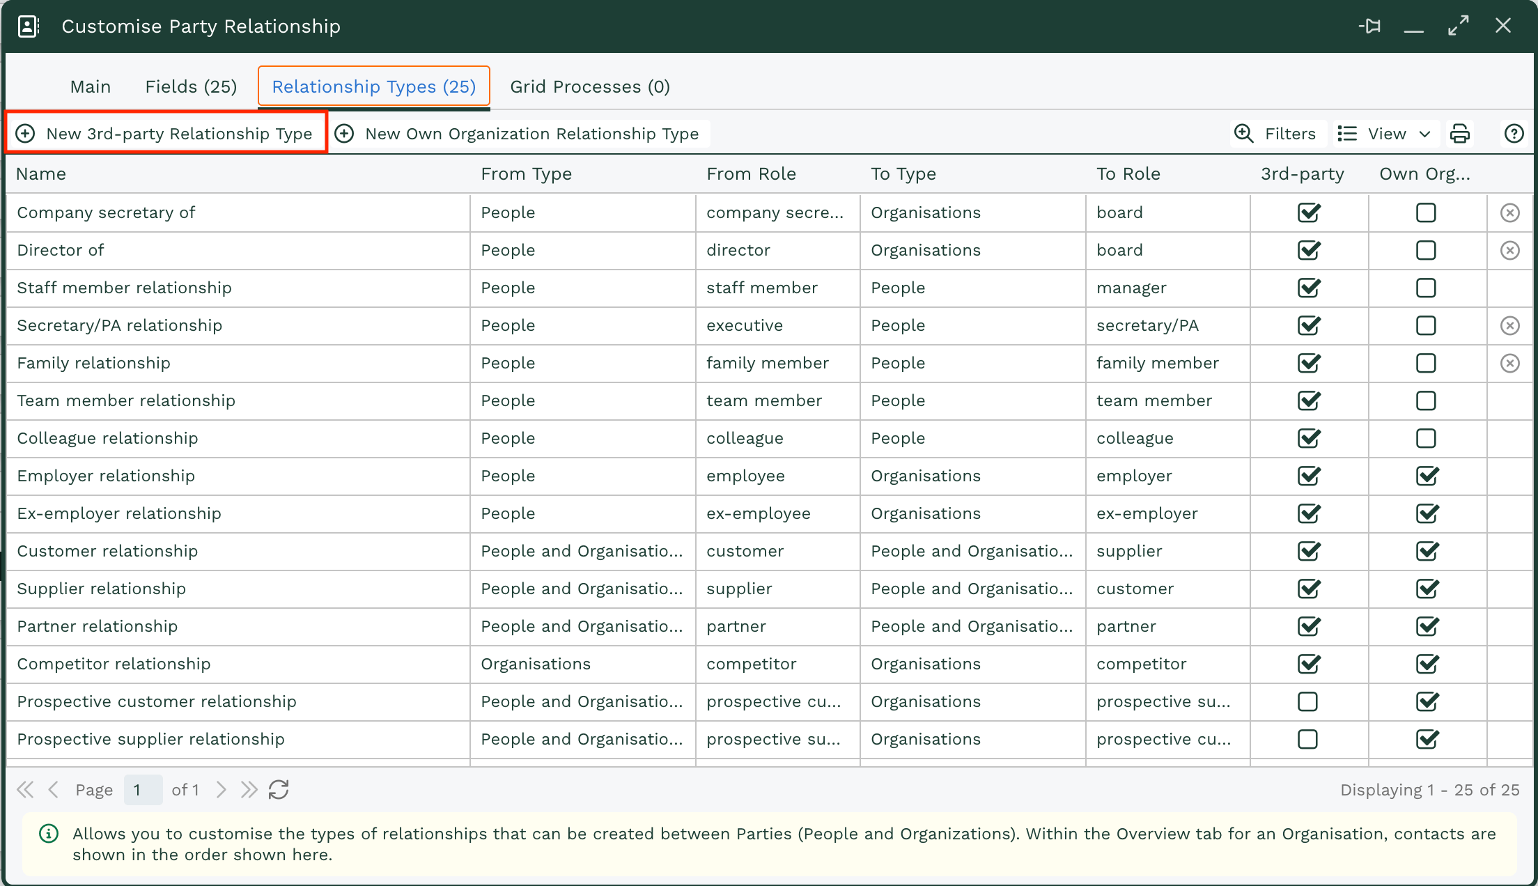Screen dimensions: 1538x886
Task: Uncheck 3rd-party for Staff member relationship
Action: pyautogui.click(x=1309, y=288)
